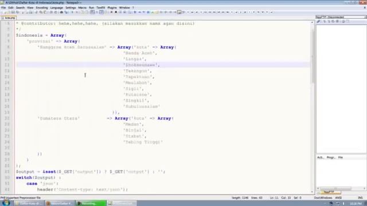Open the Run menu
Image resolution: width=367 pixels, height=206 pixels.
[x=91, y=7]
